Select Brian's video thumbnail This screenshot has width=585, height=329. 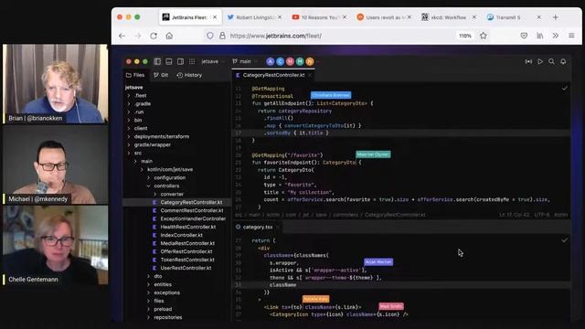[55, 83]
